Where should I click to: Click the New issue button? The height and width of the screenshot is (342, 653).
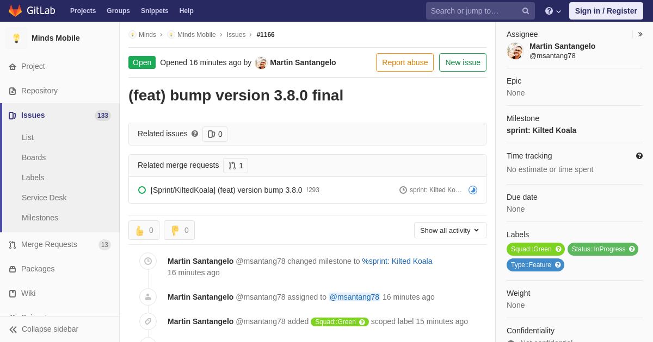[463, 62]
